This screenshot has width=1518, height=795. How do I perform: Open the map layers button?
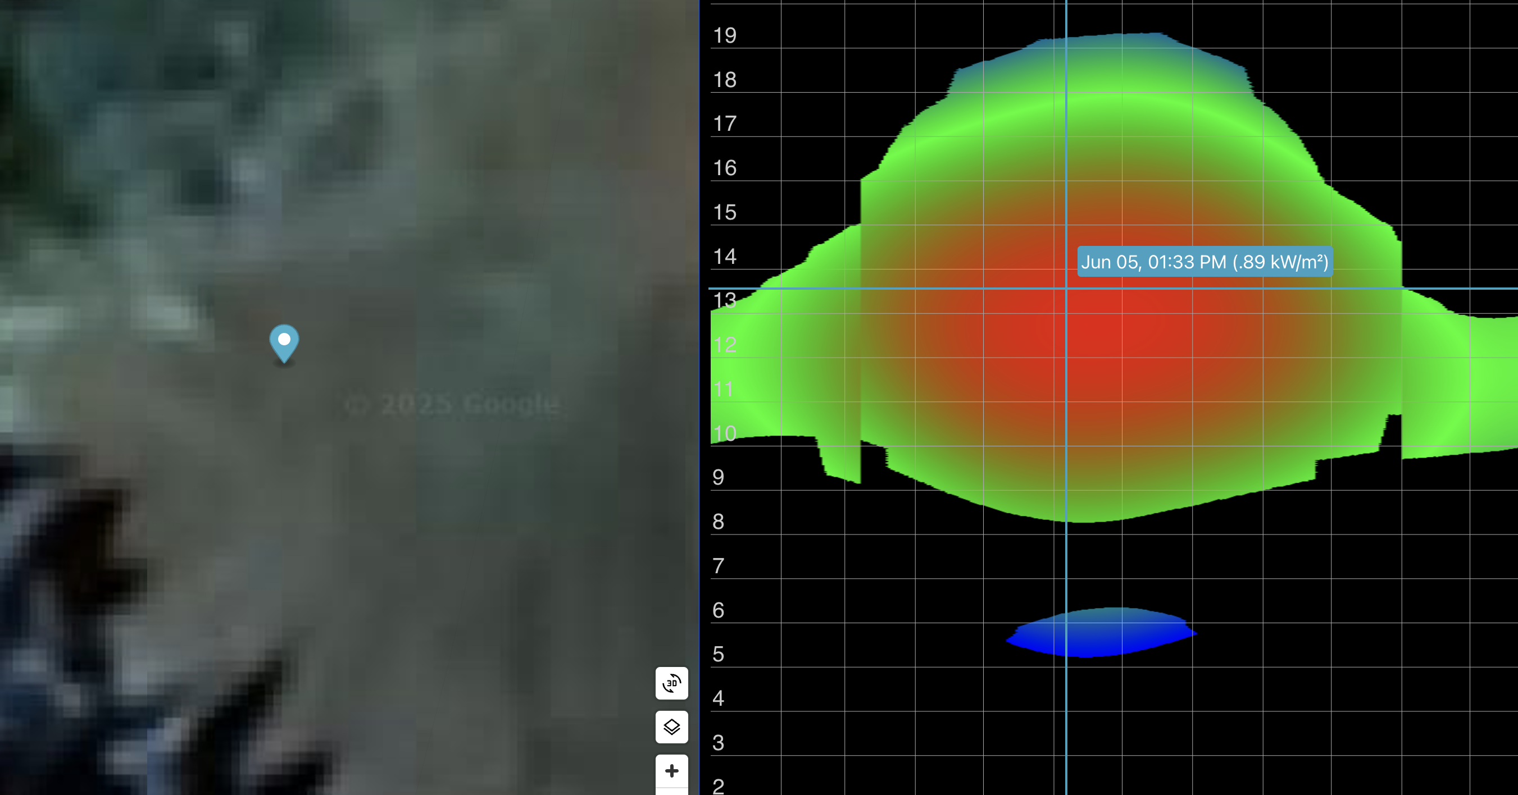point(672,727)
